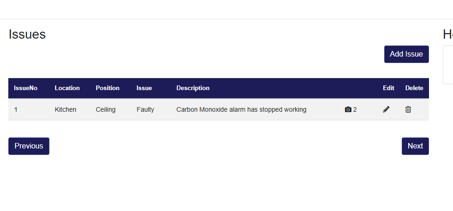Click the Ceiling position cell

coord(106,109)
